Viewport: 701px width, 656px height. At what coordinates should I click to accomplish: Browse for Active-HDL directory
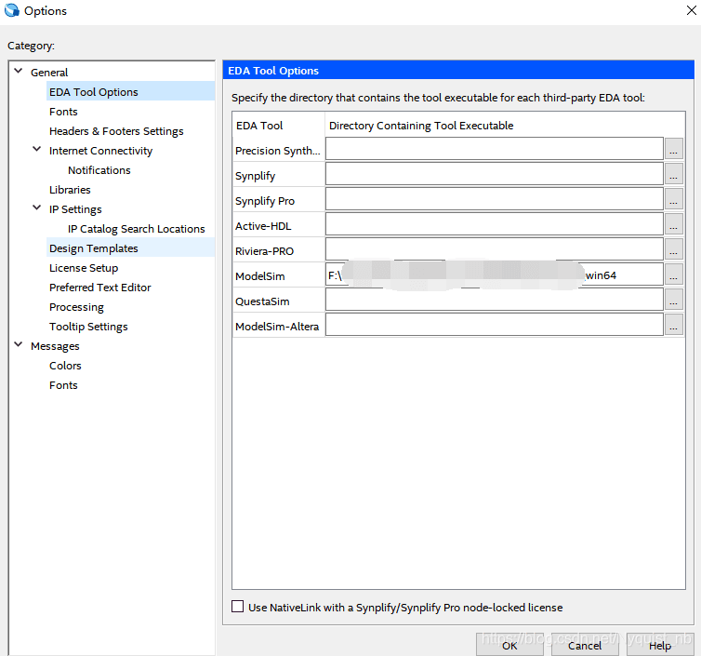point(673,223)
